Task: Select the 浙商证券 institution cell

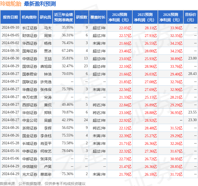Action: 30,128
